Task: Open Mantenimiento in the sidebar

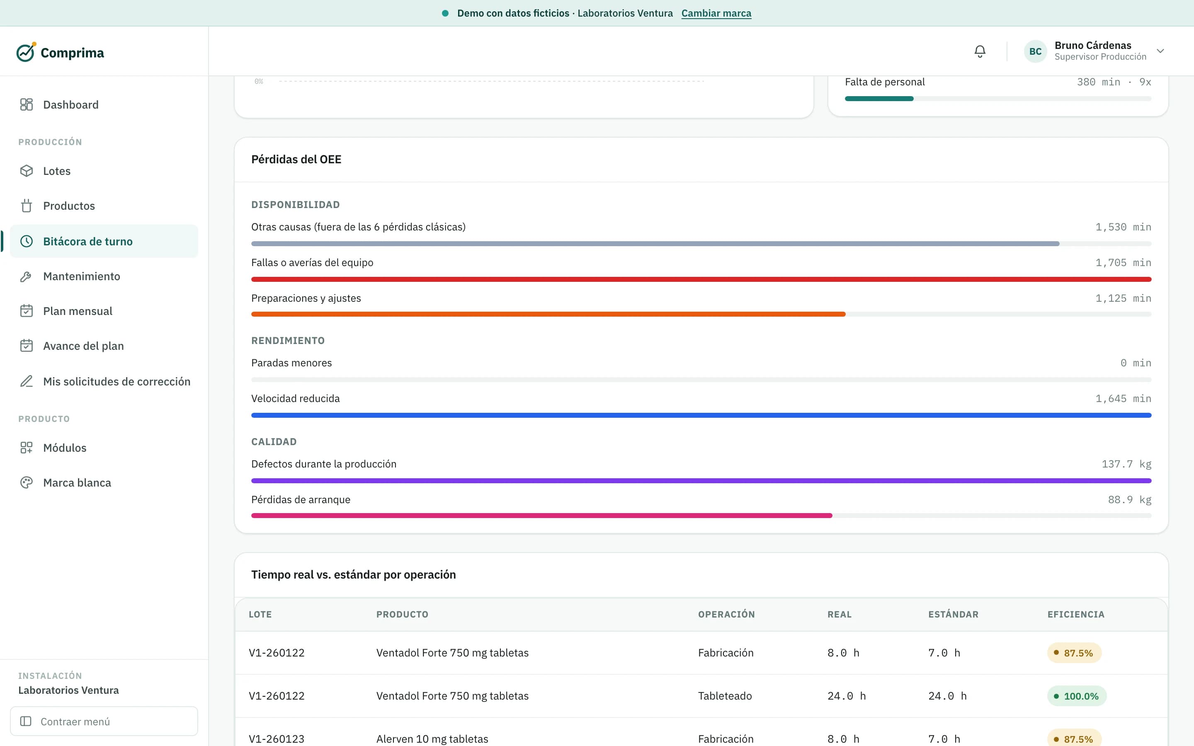Action: pyautogui.click(x=104, y=276)
